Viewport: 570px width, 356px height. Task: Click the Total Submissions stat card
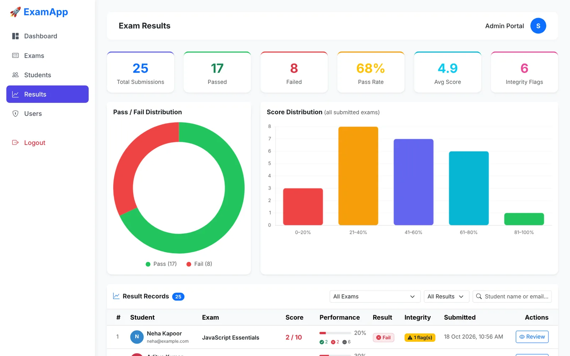point(140,72)
